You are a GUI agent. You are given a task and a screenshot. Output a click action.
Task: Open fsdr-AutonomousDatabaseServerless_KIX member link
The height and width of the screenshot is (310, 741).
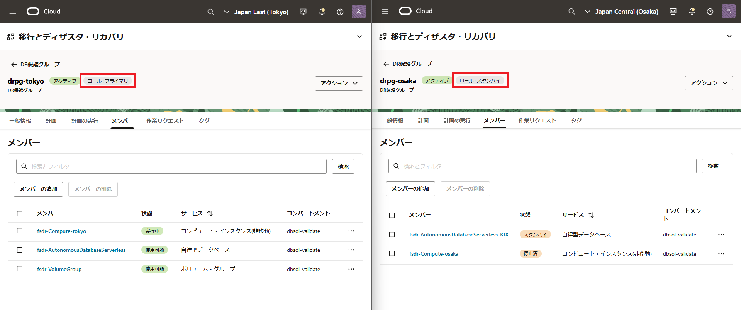click(x=459, y=235)
